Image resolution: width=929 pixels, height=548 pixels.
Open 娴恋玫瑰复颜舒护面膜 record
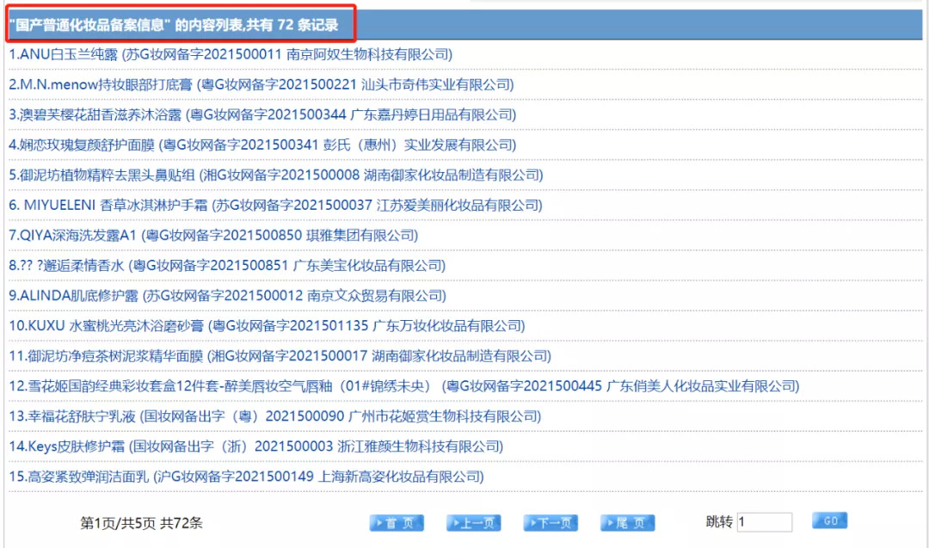pos(262,145)
